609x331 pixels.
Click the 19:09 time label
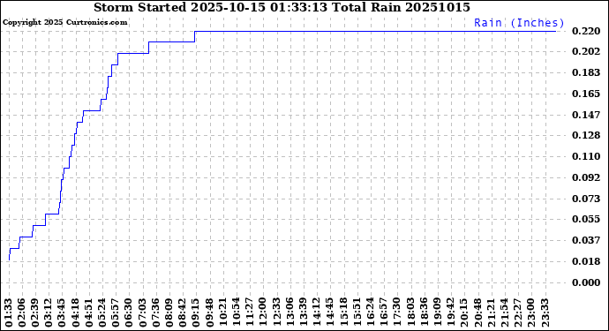pos(437,313)
